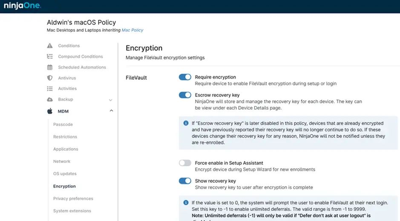Expand the Backup section chevron
This screenshot has height=221, width=400.
pyautogui.click(x=110, y=100)
